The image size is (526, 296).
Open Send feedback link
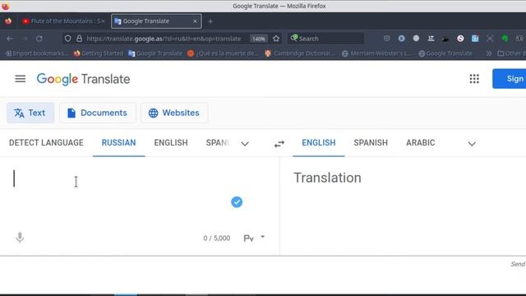[x=518, y=264]
